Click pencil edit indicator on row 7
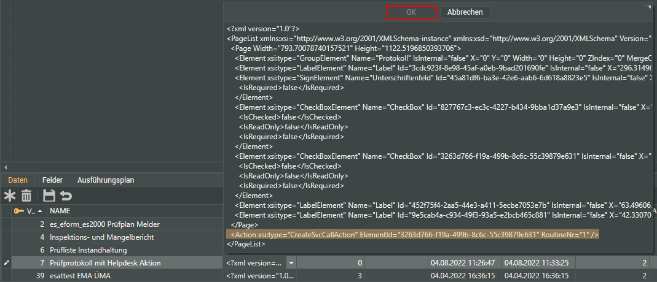Screen dimensions: 657x282 [x=6, y=263]
